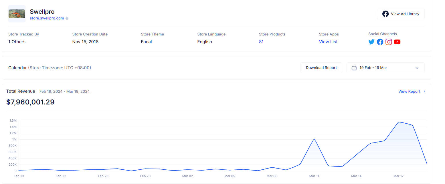Open the View Report link
This screenshot has width=445, height=184.
point(409,92)
